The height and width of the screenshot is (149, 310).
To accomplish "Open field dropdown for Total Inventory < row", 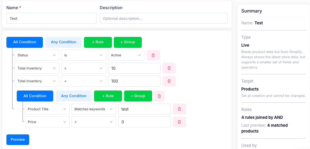I will [x=37, y=81].
